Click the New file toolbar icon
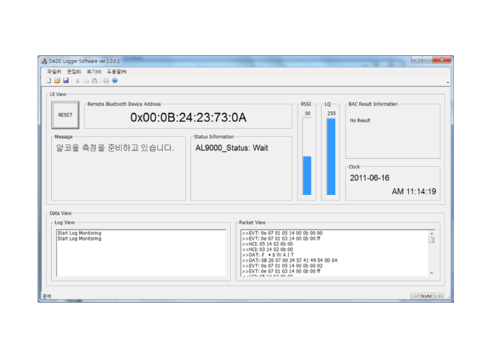The height and width of the screenshot is (358, 491). coord(49,80)
